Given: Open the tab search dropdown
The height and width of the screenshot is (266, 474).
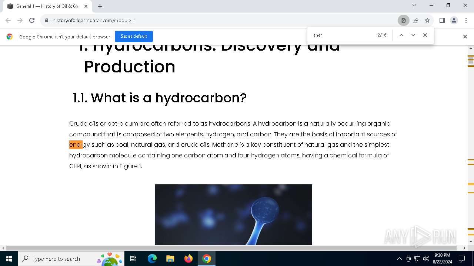Looking at the screenshot, I should point(414,5).
